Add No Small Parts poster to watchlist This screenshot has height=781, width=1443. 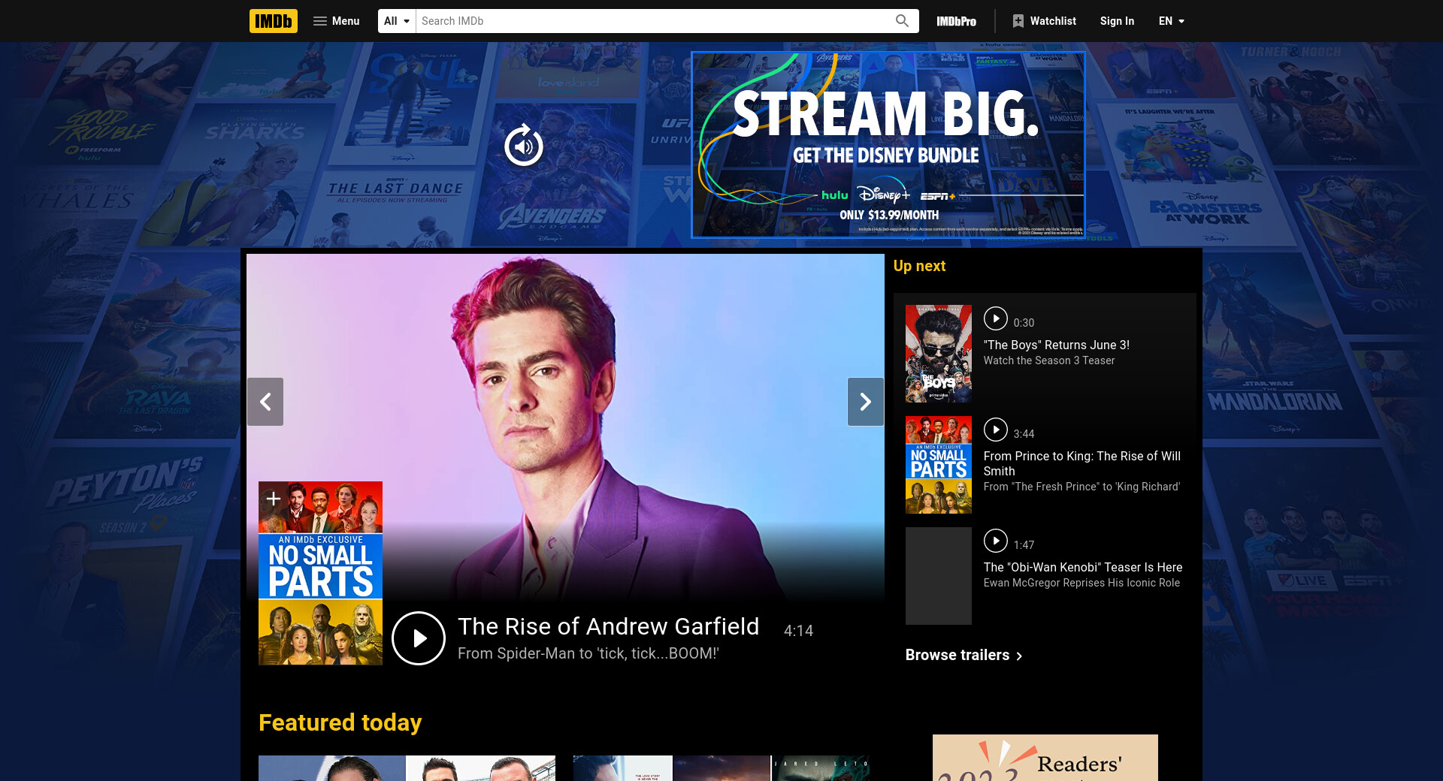click(274, 499)
